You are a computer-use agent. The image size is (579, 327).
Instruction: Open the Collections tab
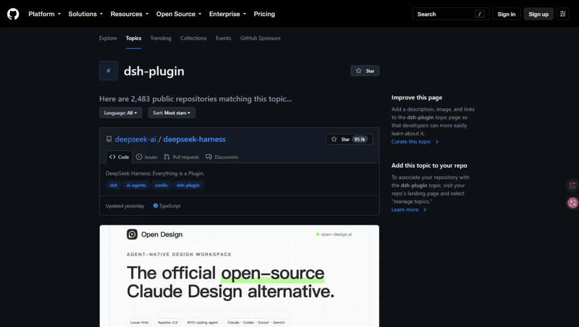pos(194,38)
